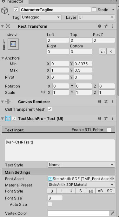Uncheck Cull Transparent Mesh
119x217 pixels.
[x=50, y=109]
